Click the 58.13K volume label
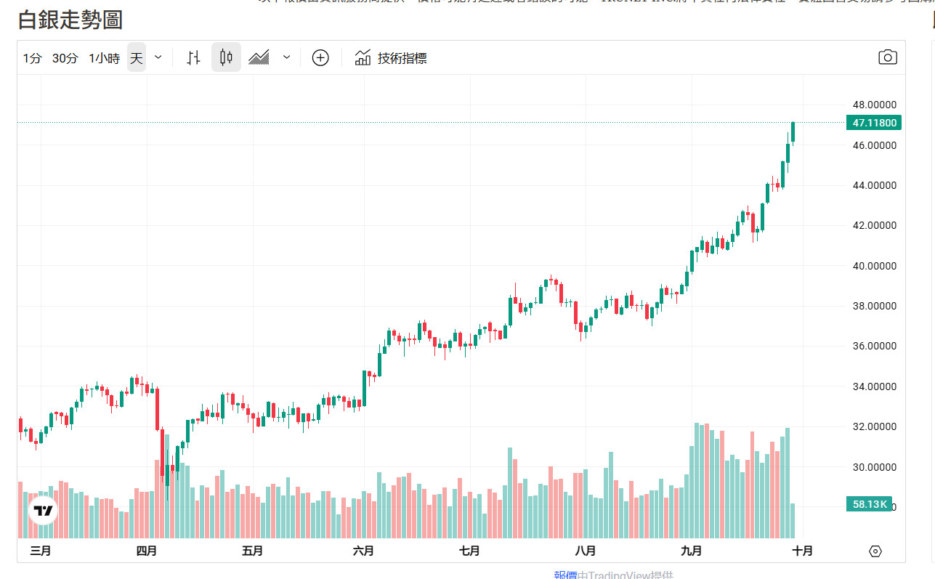The width and height of the screenshot is (935, 579). [870, 503]
